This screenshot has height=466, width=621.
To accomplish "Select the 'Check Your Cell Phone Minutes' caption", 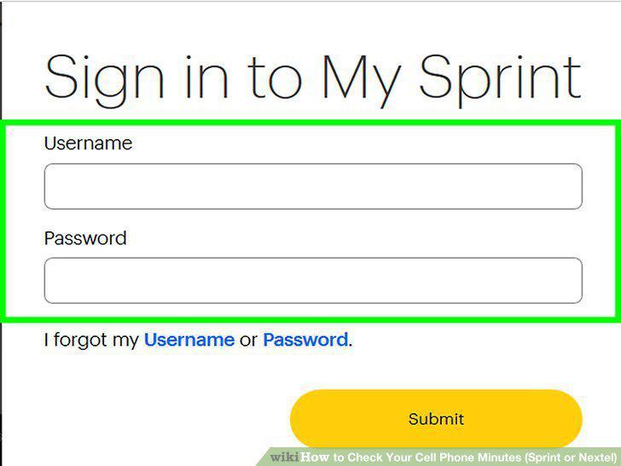I will [x=434, y=457].
